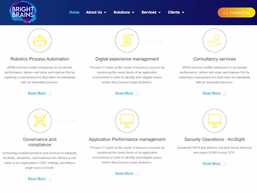Click the hand-person icon above Consultancy services
This screenshot has height=193, width=257.
[214, 40]
